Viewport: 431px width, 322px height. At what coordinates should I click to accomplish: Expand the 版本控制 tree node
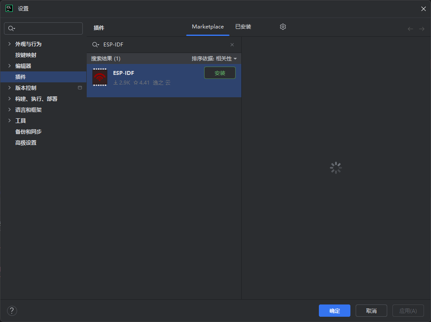10,88
